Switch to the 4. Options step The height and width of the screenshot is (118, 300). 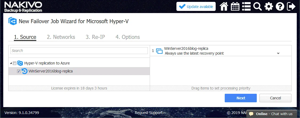[x=128, y=37]
